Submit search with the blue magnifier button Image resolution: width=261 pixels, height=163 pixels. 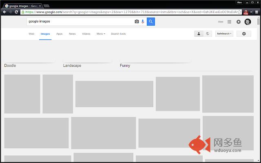coord(151,22)
